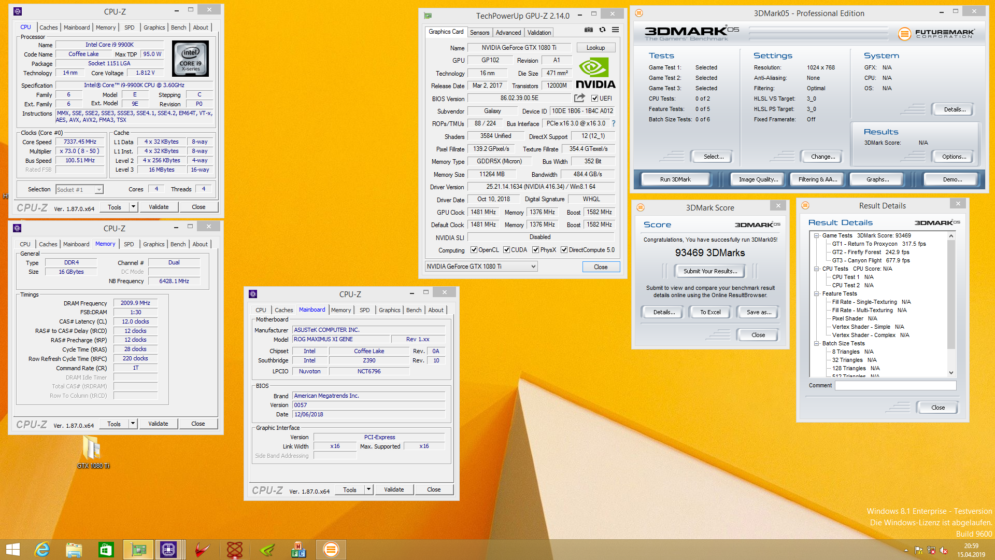Click the Intel Core i9 logo image
The height and width of the screenshot is (560, 995).
pos(190,59)
